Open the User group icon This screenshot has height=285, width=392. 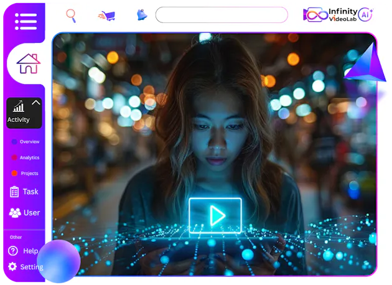tap(15, 213)
